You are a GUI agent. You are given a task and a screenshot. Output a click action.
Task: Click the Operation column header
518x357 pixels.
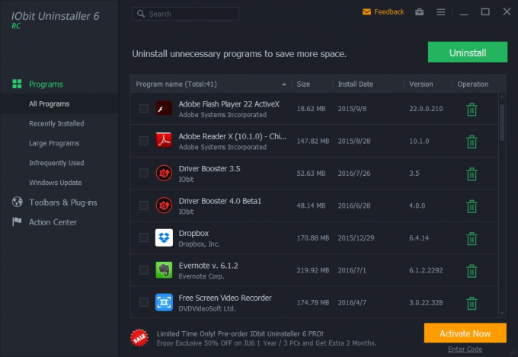[x=473, y=84]
